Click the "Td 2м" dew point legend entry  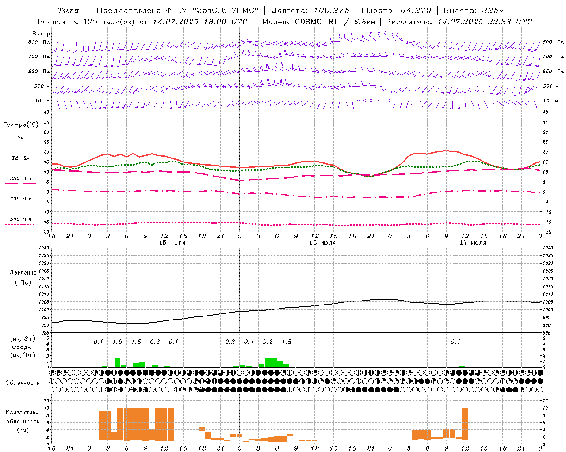21,158
